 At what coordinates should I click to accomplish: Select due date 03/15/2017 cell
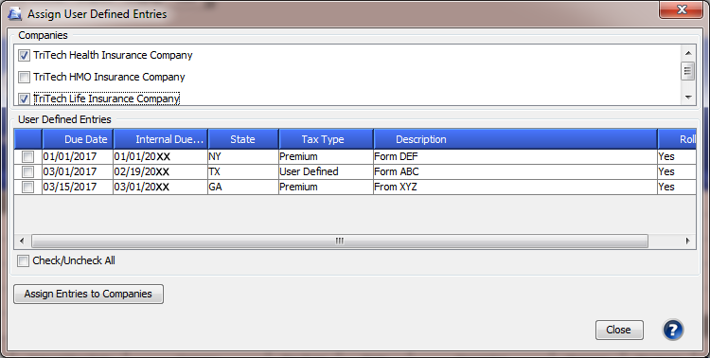(78, 187)
